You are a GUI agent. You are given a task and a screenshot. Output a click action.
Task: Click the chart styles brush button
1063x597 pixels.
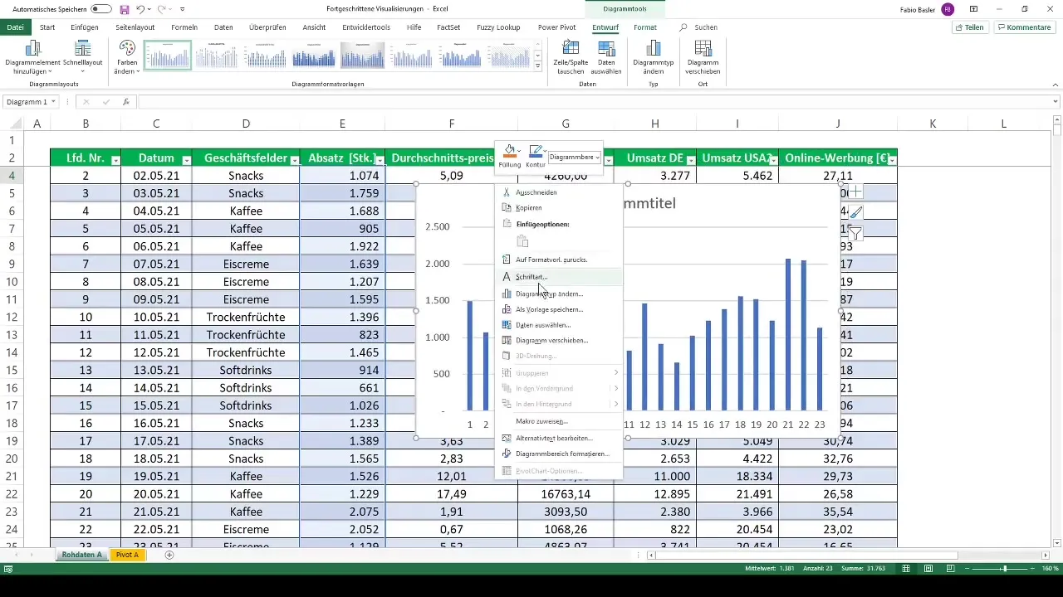[x=855, y=212]
